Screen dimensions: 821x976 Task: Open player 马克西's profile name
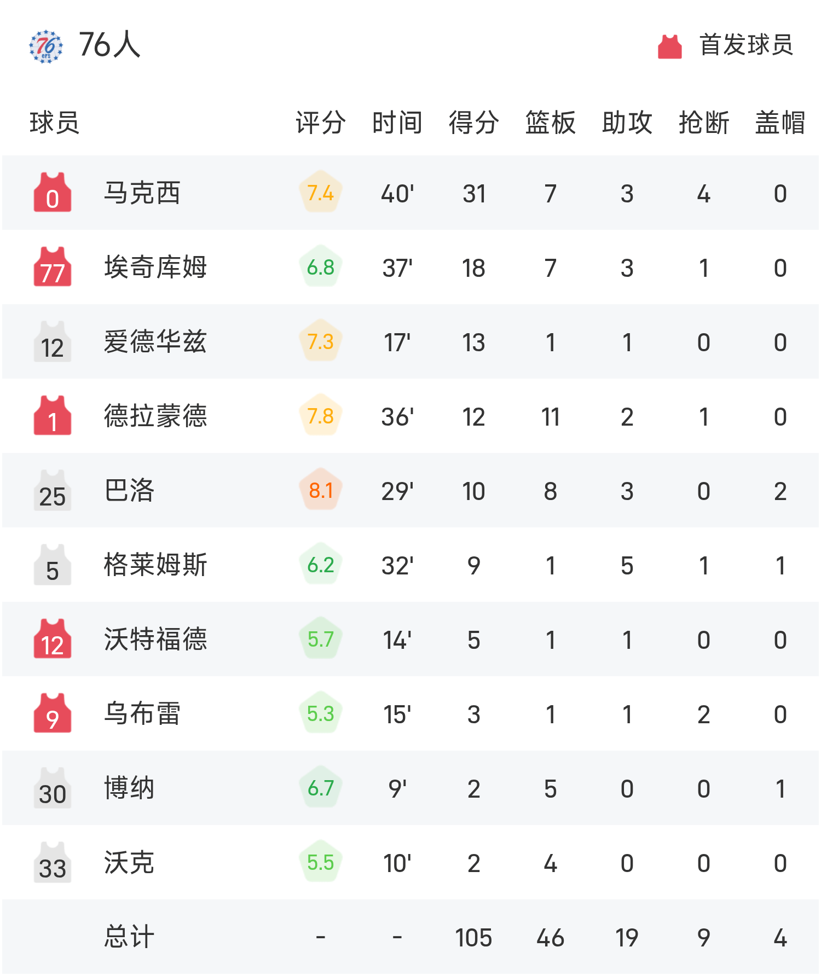pyautogui.click(x=142, y=193)
